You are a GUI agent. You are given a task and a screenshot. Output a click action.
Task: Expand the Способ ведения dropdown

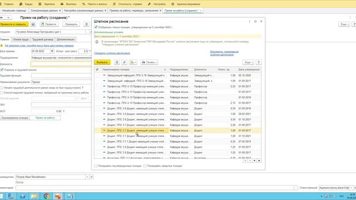coord(77,98)
